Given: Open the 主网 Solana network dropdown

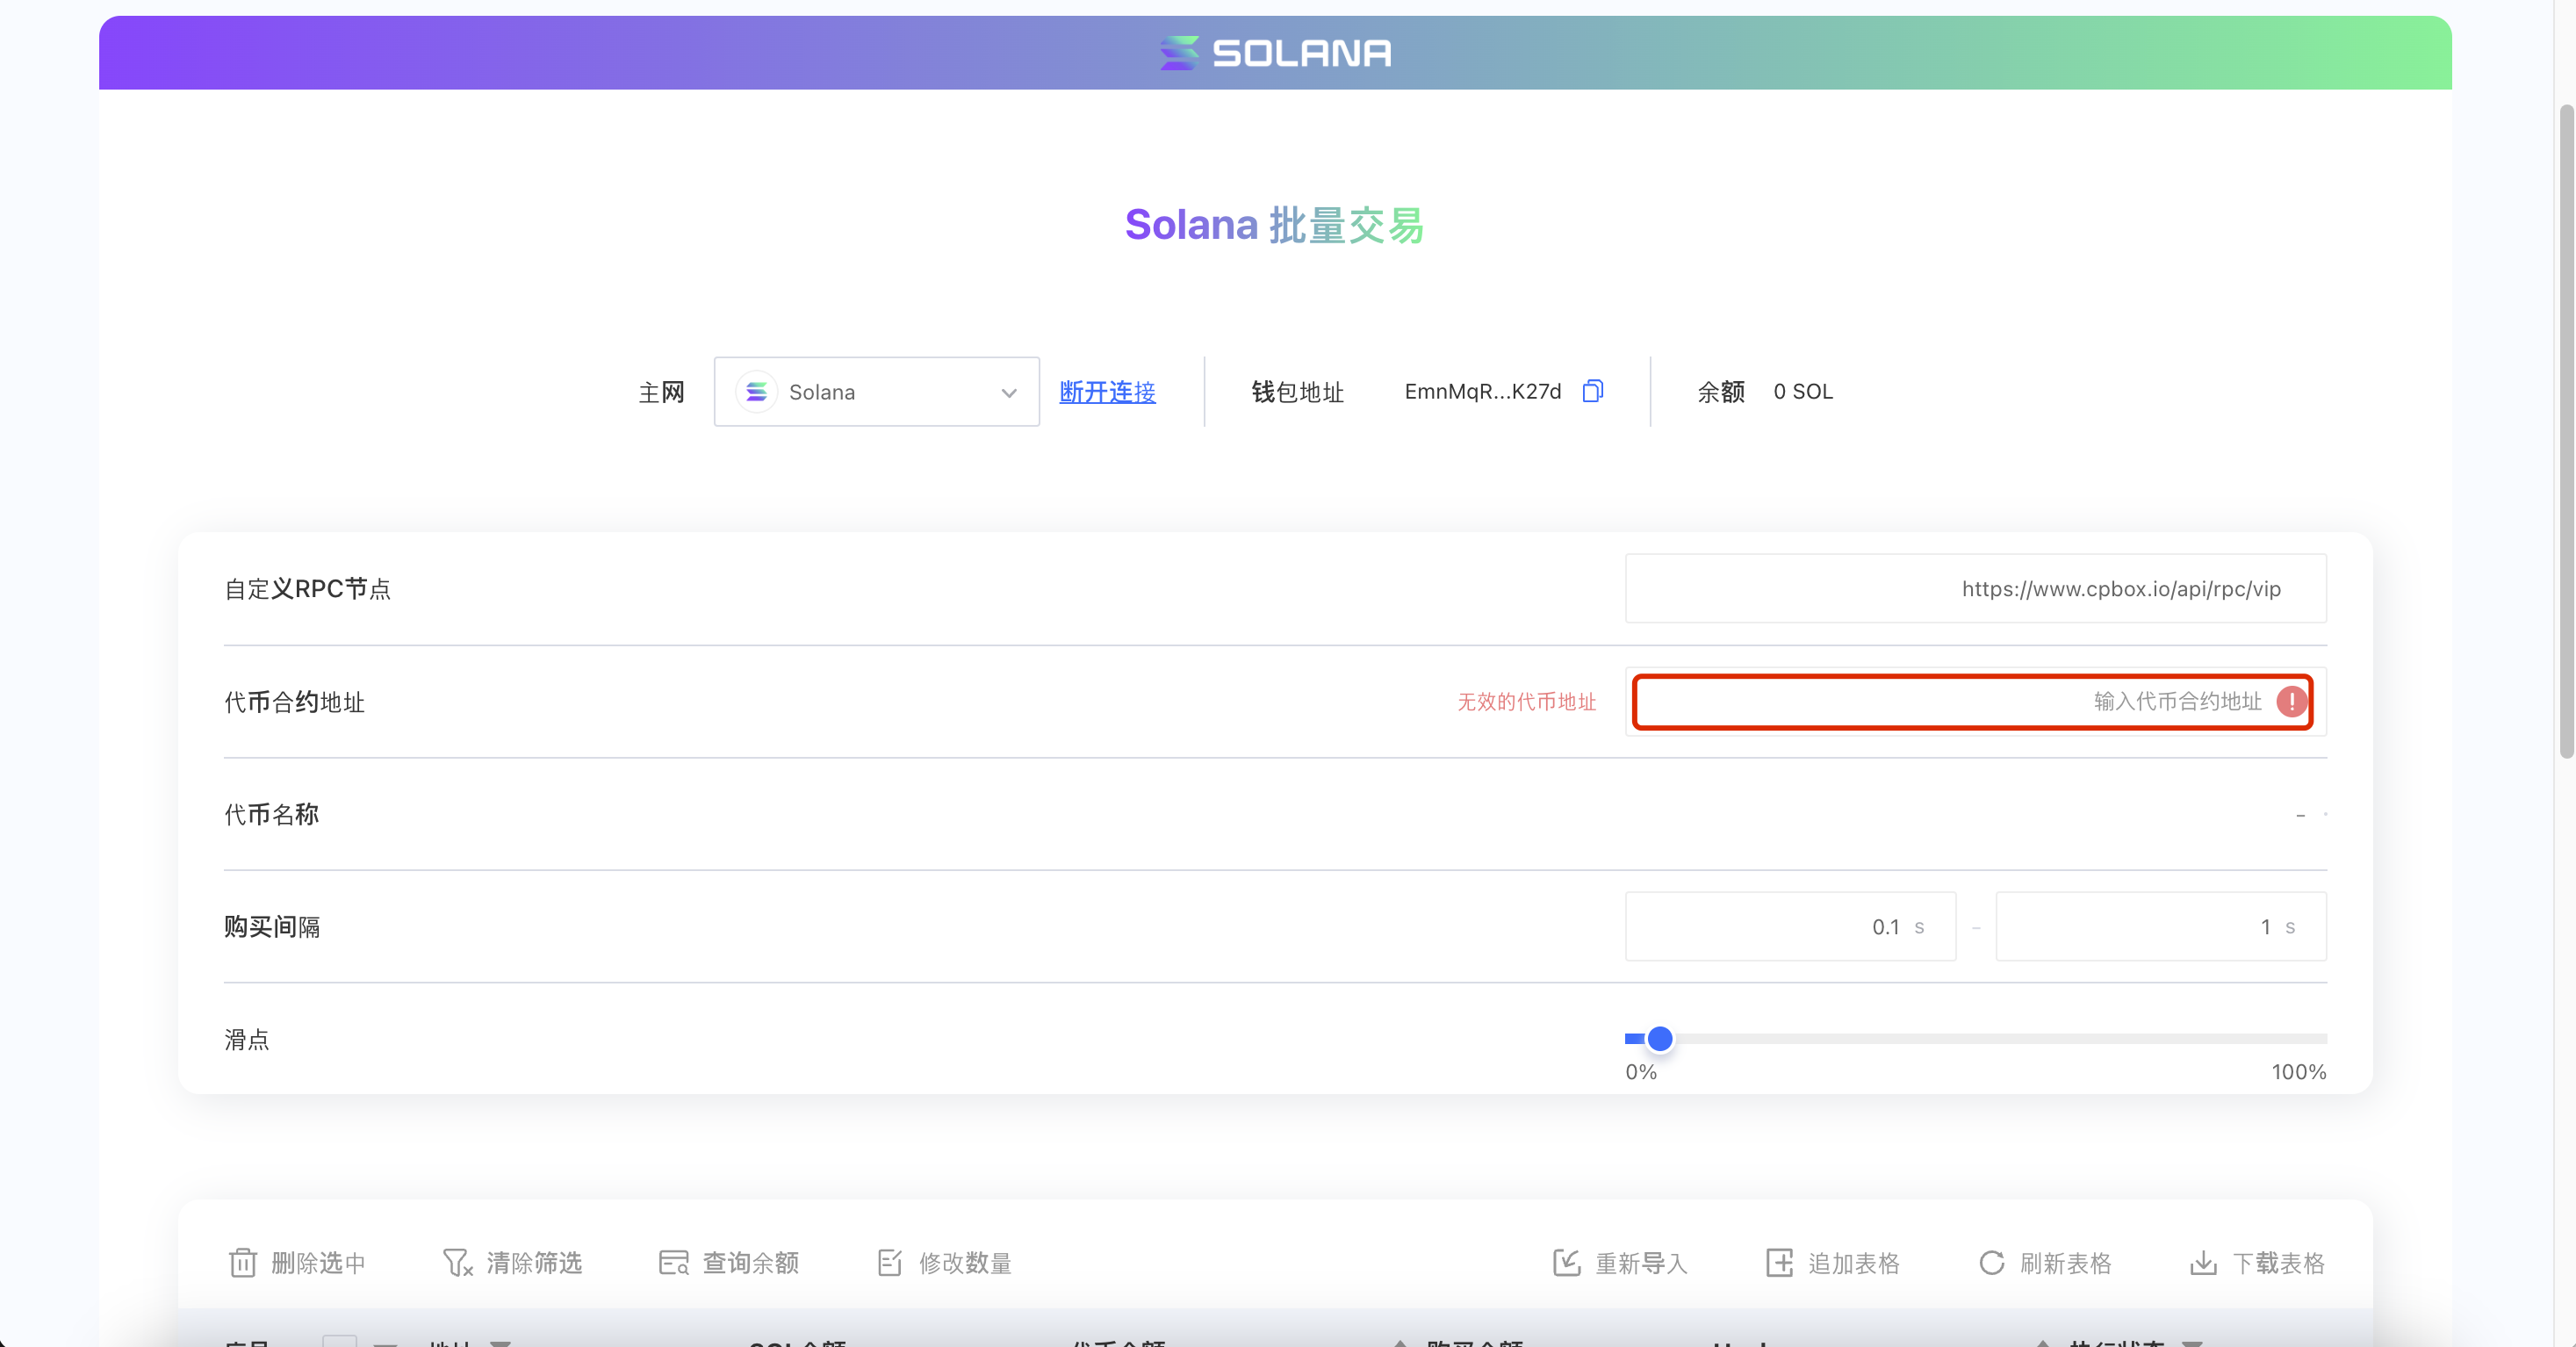Looking at the screenshot, I should pyautogui.click(x=876, y=392).
